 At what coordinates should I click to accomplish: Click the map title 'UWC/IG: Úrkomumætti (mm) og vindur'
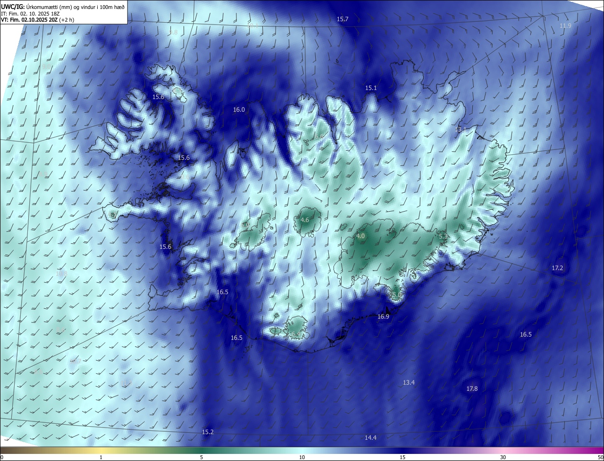[x=63, y=6]
